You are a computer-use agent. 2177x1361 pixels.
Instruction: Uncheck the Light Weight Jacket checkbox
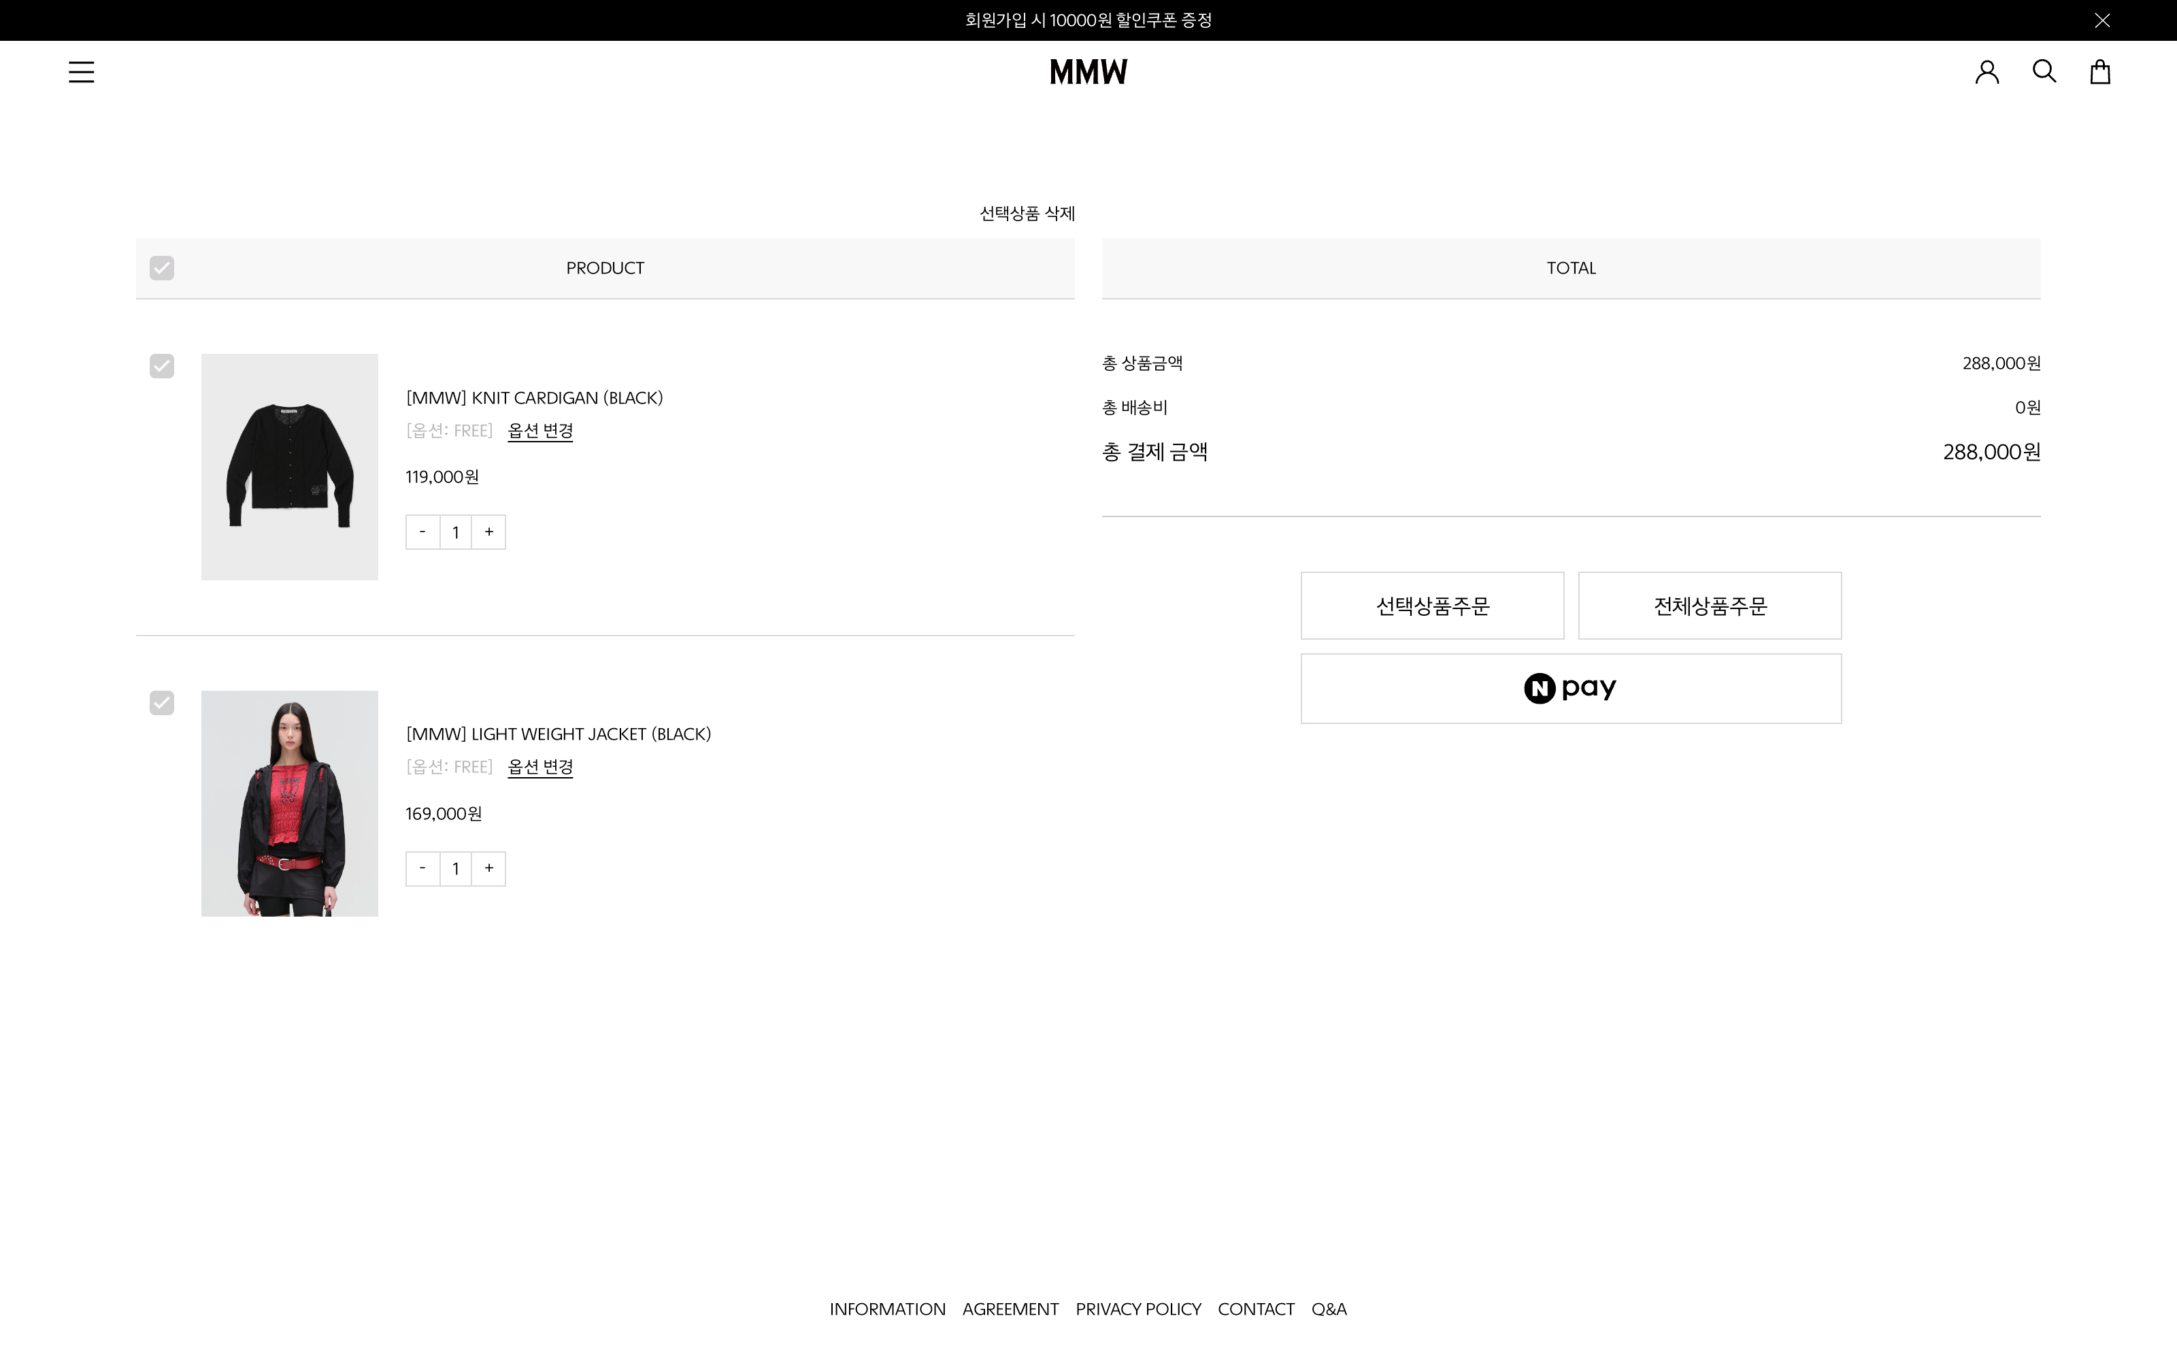tap(162, 703)
